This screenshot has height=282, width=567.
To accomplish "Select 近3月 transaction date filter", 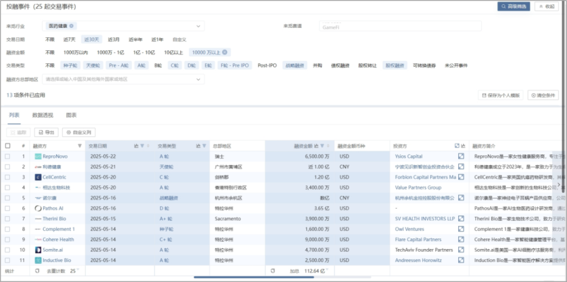I will 113,40.
